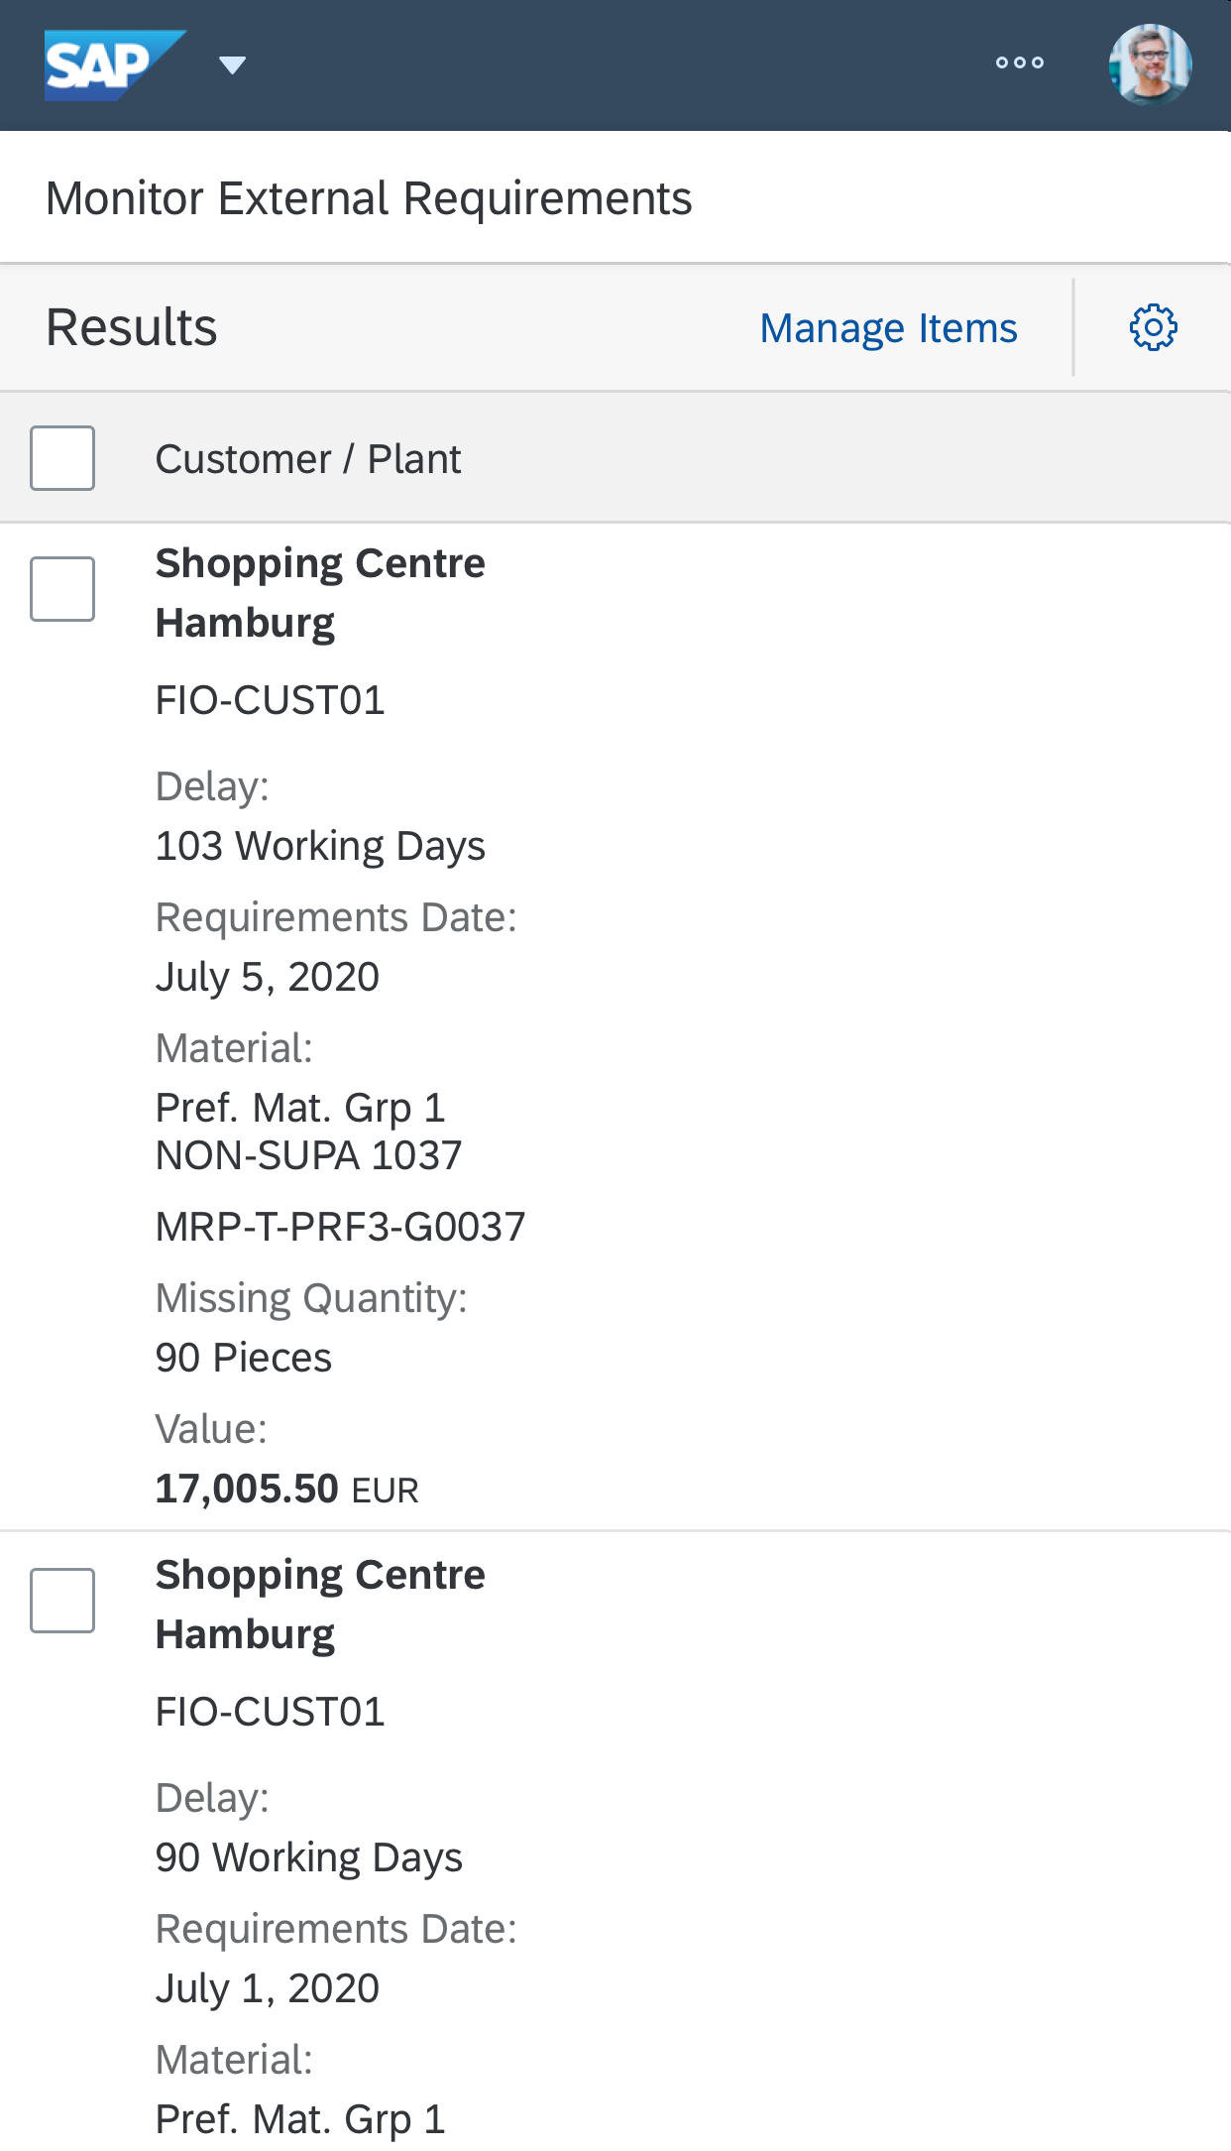This screenshot has height=2151, width=1231.
Task: Open the three-dot overflow menu
Action: 1019,62
